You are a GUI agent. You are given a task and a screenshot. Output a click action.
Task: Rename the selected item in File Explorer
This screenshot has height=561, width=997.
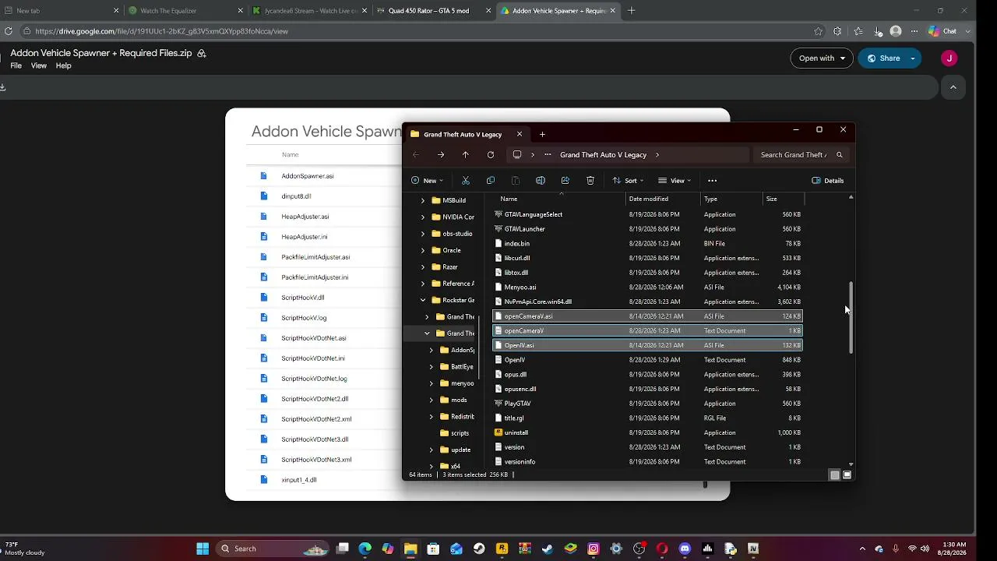[x=541, y=180]
